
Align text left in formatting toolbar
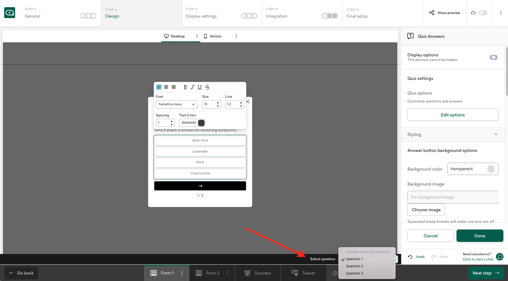pyautogui.click(x=159, y=87)
